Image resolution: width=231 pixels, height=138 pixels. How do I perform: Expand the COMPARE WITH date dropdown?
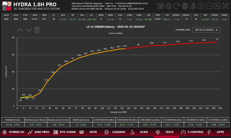(x=206, y=30)
